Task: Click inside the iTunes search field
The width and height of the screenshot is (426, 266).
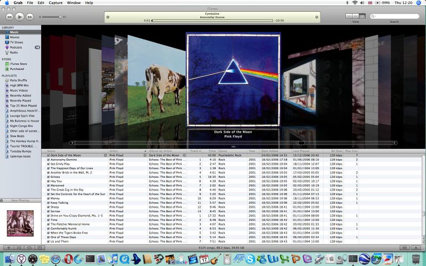Action: 395,16
